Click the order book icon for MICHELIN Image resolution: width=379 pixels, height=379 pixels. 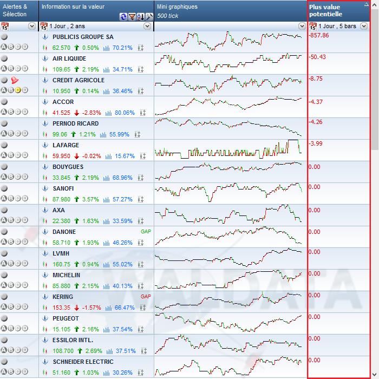[x=141, y=286]
